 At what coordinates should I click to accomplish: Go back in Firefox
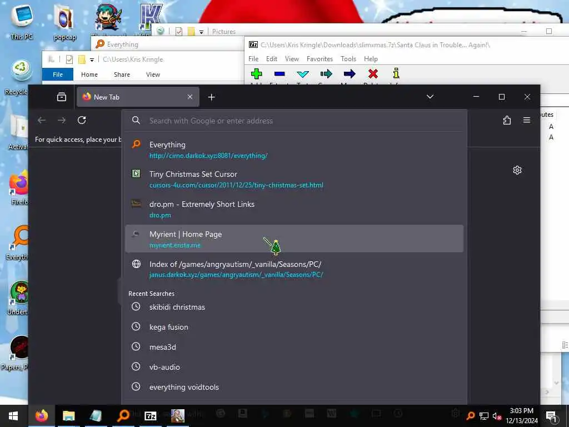click(42, 120)
